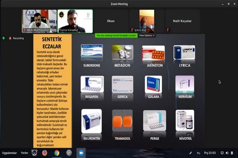Click the Perge box image

155,121
